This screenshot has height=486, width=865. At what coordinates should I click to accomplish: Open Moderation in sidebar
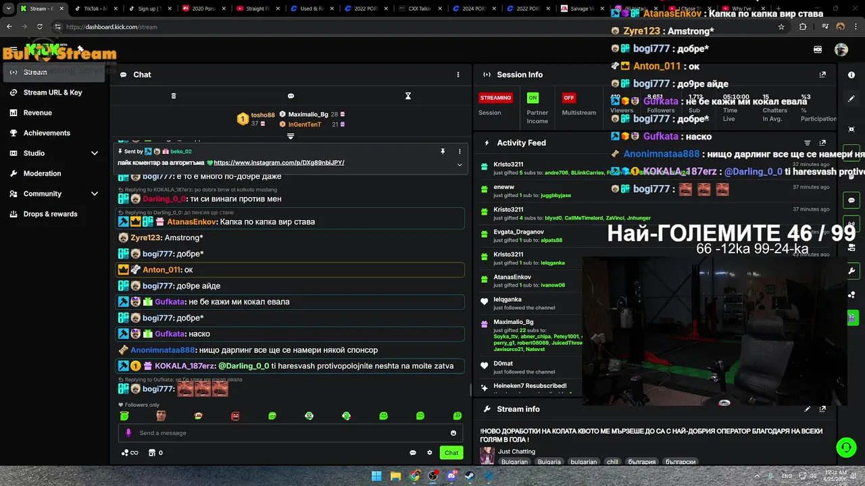pyautogui.click(x=54, y=173)
